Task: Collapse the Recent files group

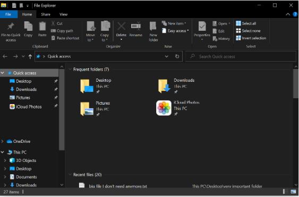Action: pyautogui.click(x=70, y=175)
